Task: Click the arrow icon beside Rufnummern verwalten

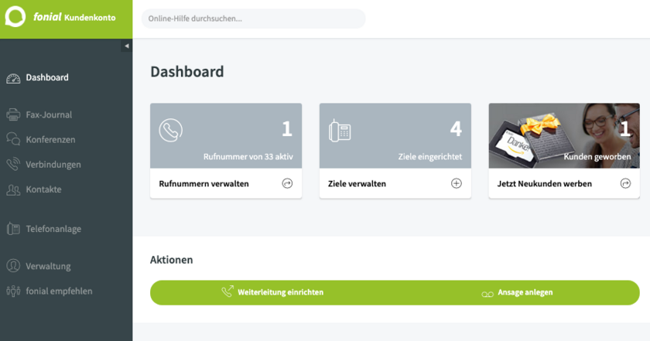Action: tap(287, 184)
